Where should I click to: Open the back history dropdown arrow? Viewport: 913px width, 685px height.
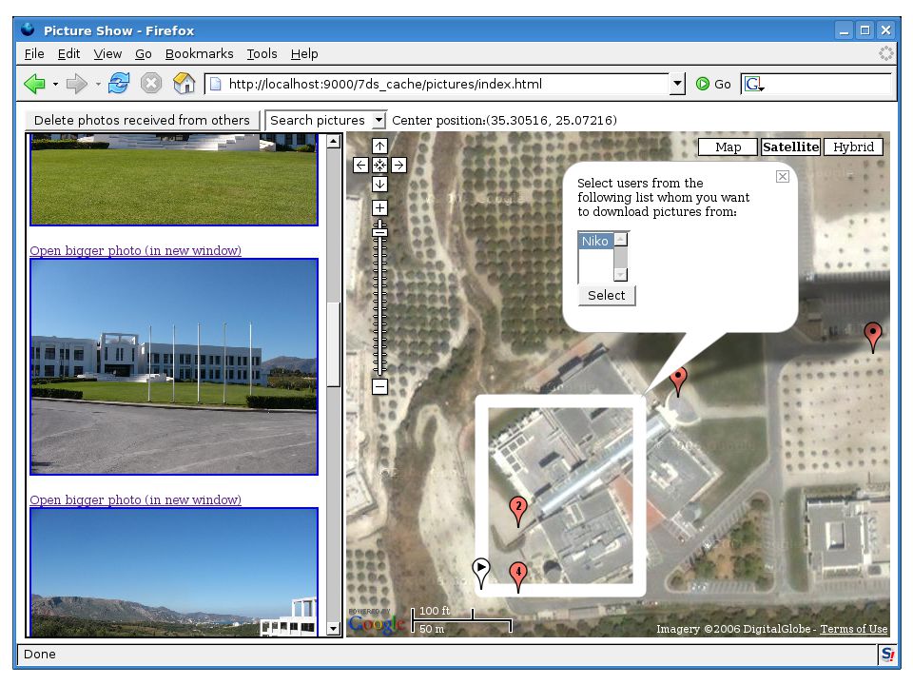point(55,84)
